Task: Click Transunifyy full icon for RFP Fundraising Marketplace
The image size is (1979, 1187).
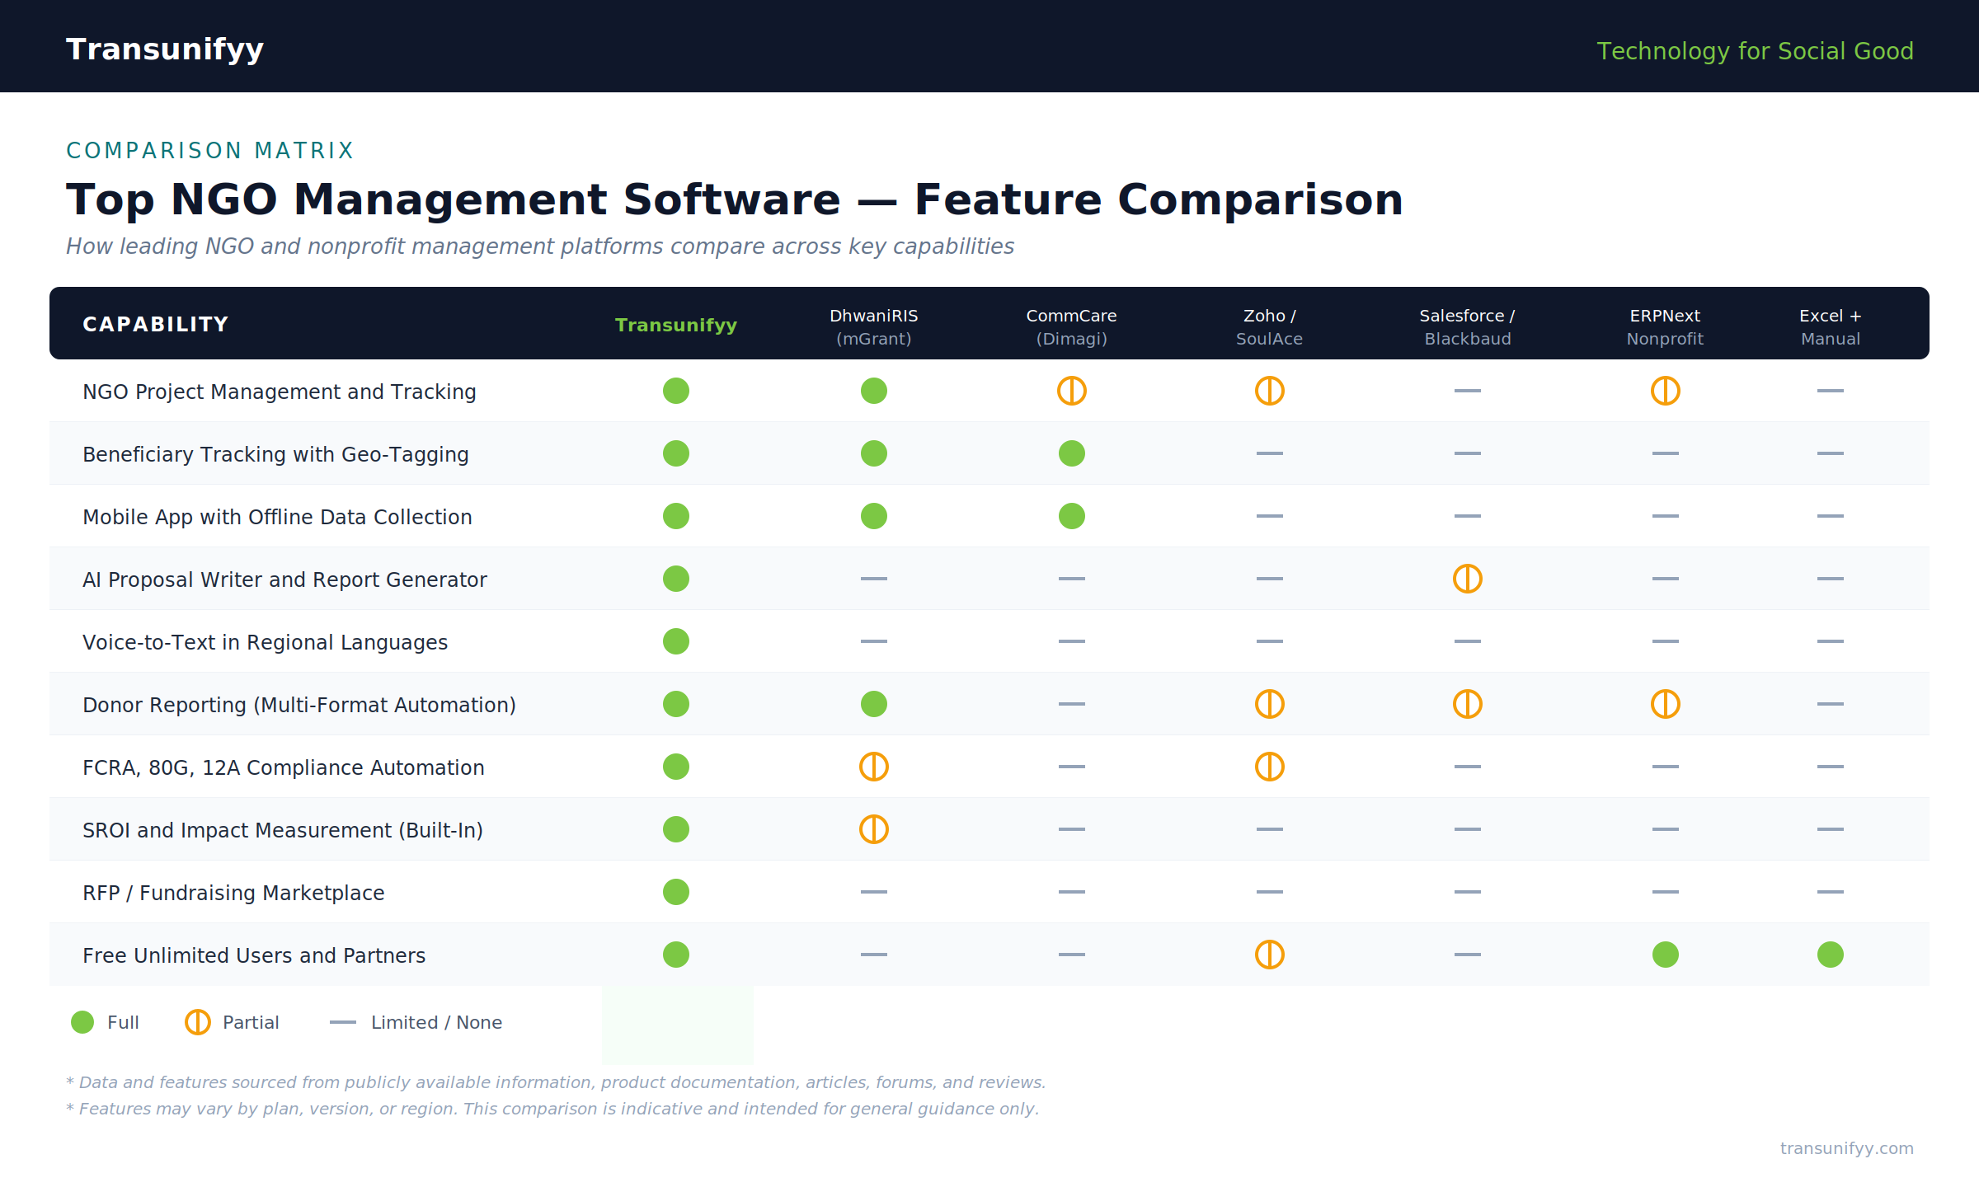Action: [x=676, y=892]
